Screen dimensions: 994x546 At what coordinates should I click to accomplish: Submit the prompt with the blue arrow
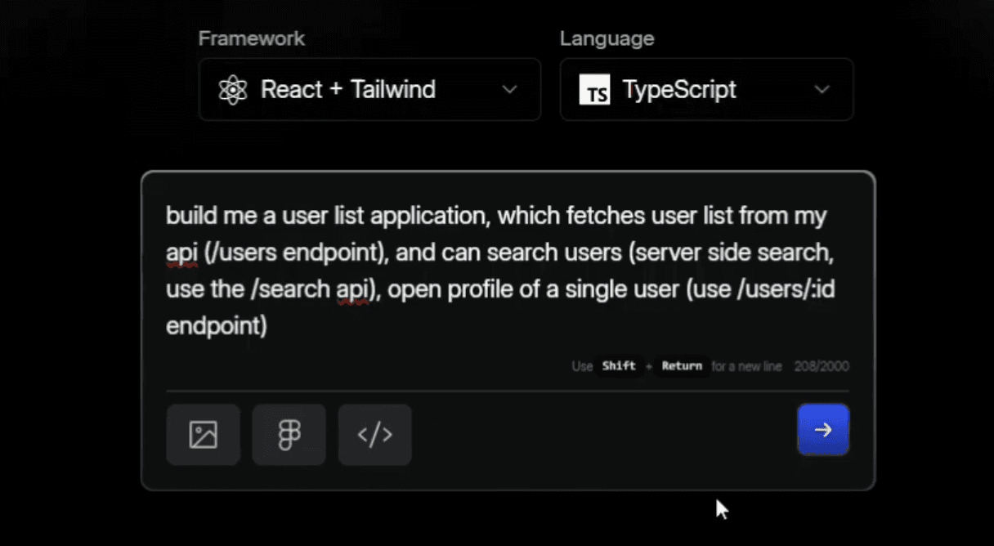point(823,429)
